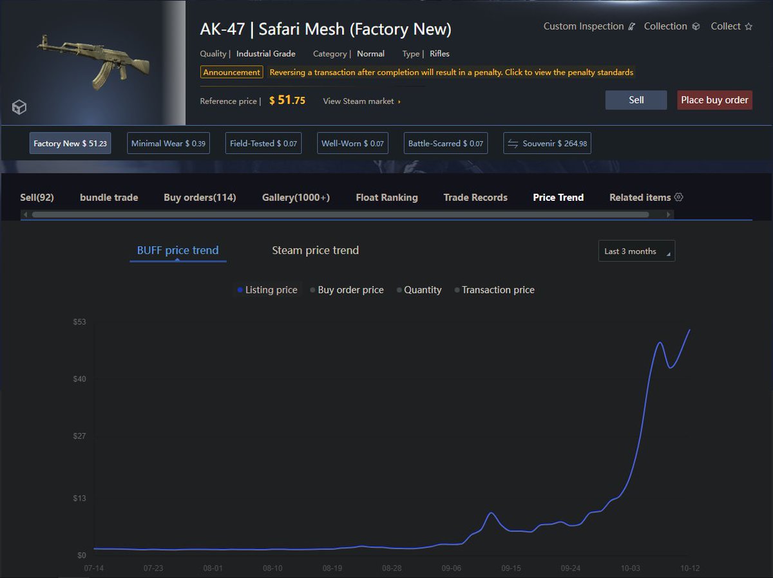Select Well-Worn $0.07 option
This screenshot has width=773, height=578.
tap(352, 144)
